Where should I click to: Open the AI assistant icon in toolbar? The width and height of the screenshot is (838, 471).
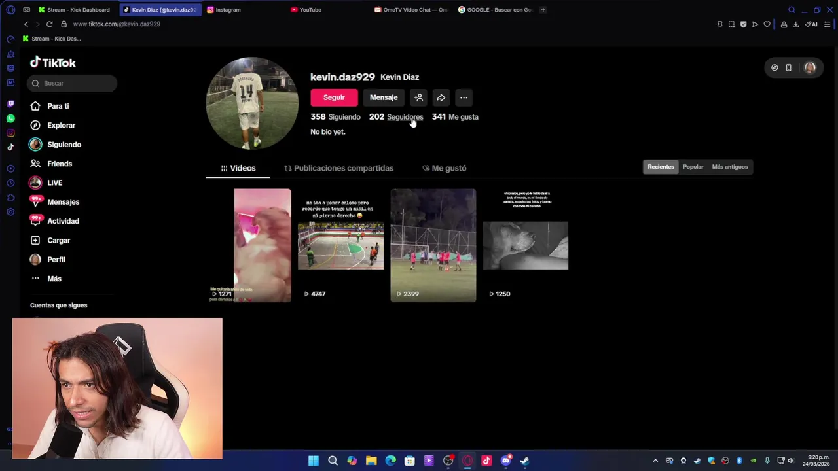coord(811,24)
